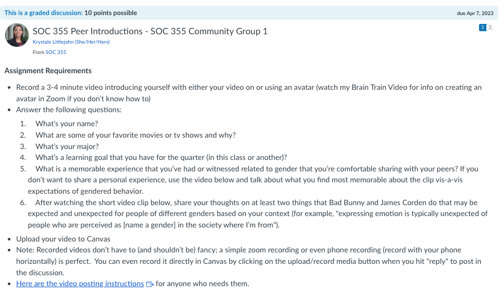Click the favorite movies or tv shows question
504x295 pixels.
tap(135, 135)
